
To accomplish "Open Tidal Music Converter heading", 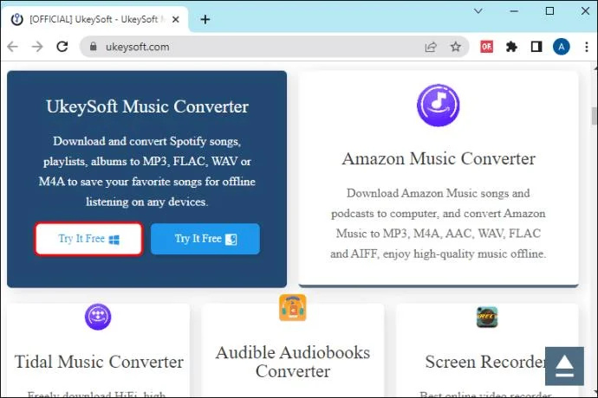I will [x=99, y=362].
